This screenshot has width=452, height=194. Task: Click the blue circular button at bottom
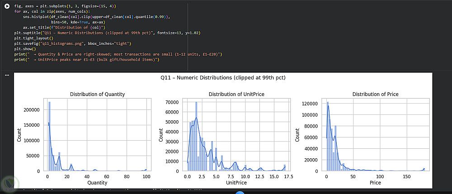pos(240,193)
